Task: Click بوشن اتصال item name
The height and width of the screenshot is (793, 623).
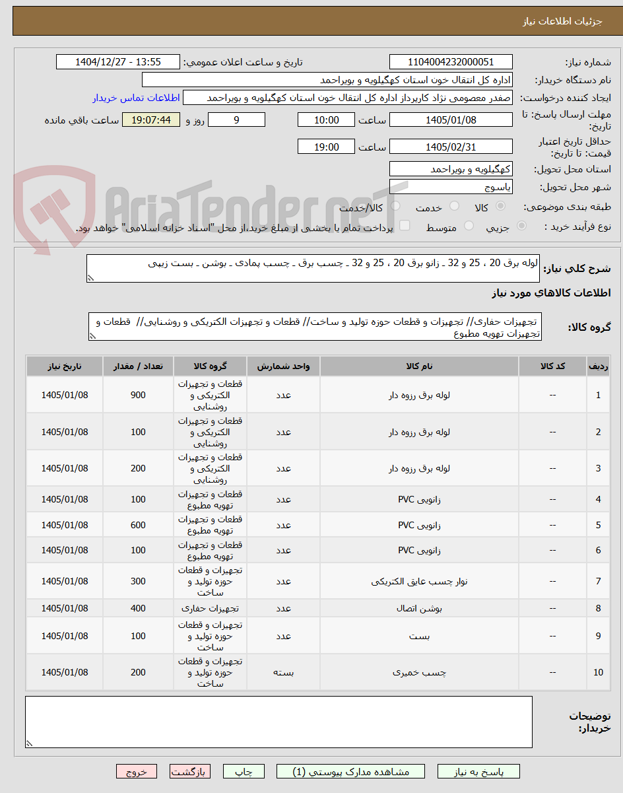Action: [x=419, y=608]
